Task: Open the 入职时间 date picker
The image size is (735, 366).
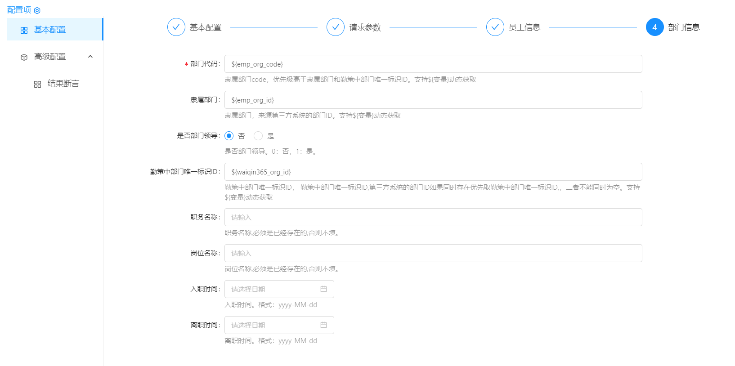Action: click(x=279, y=289)
